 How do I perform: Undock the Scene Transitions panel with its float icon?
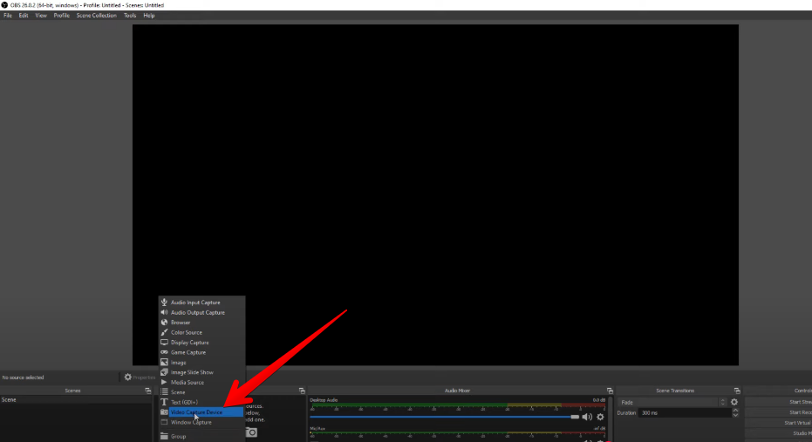coord(737,391)
